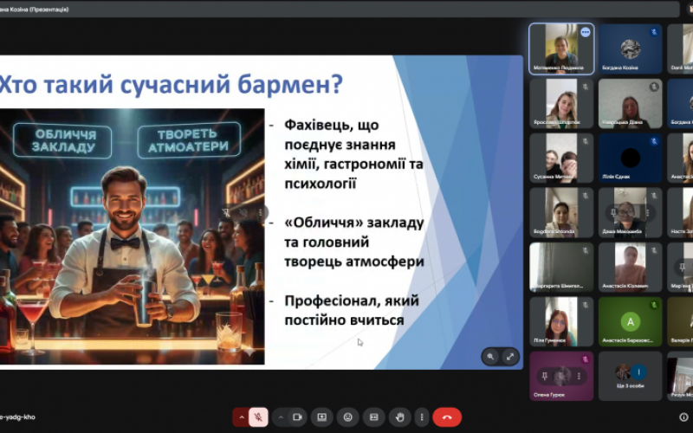Image resolution: width=693 pixels, height=433 pixels.
Task: Turn on captions icon
Action: [x=372, y=417]
